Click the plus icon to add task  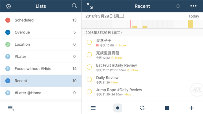(x=191, y=108)
